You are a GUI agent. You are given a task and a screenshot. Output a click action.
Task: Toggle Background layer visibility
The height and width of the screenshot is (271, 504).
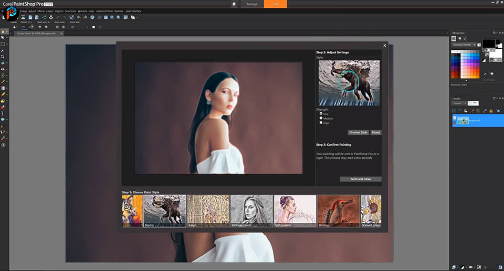[455, 118]
